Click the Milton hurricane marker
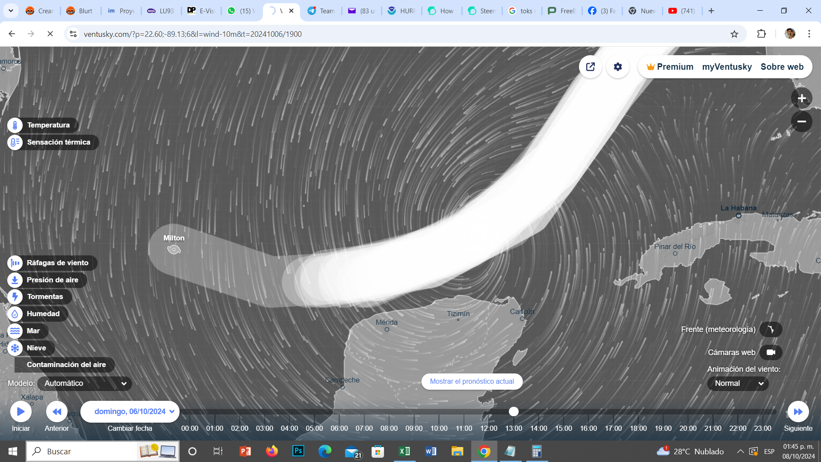Viewport: 821px width, 462px height. [174, 249]
